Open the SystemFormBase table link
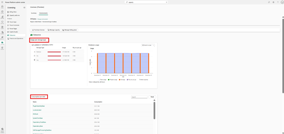Viewport: 284px width, 134px height. coord(38,118)
